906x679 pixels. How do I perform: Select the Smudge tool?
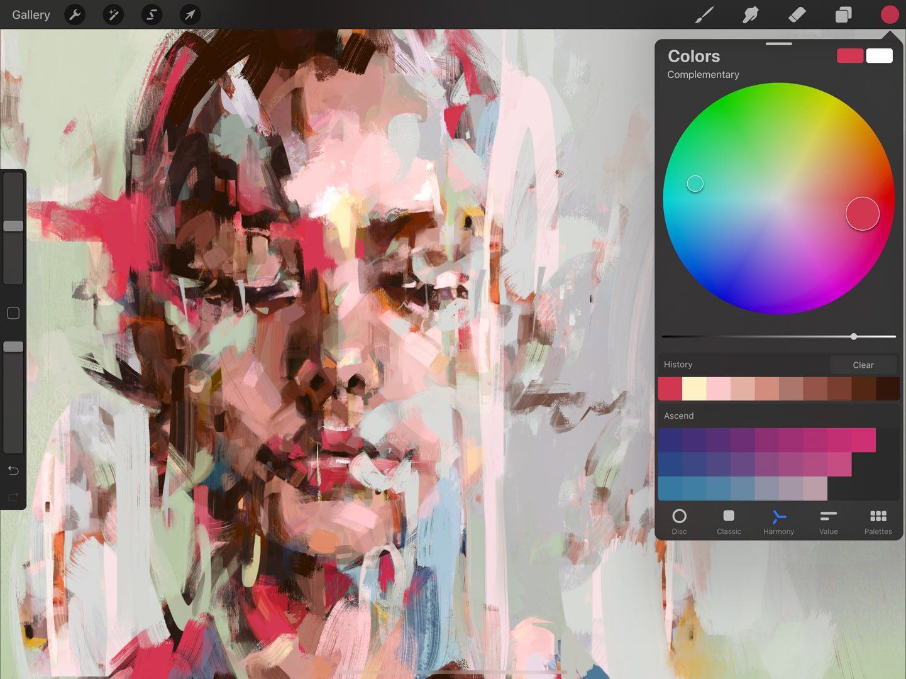749,14
